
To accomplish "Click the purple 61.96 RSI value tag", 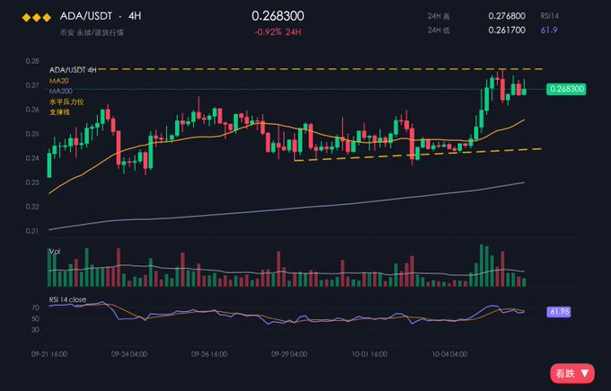I will [x=559, y=312].
